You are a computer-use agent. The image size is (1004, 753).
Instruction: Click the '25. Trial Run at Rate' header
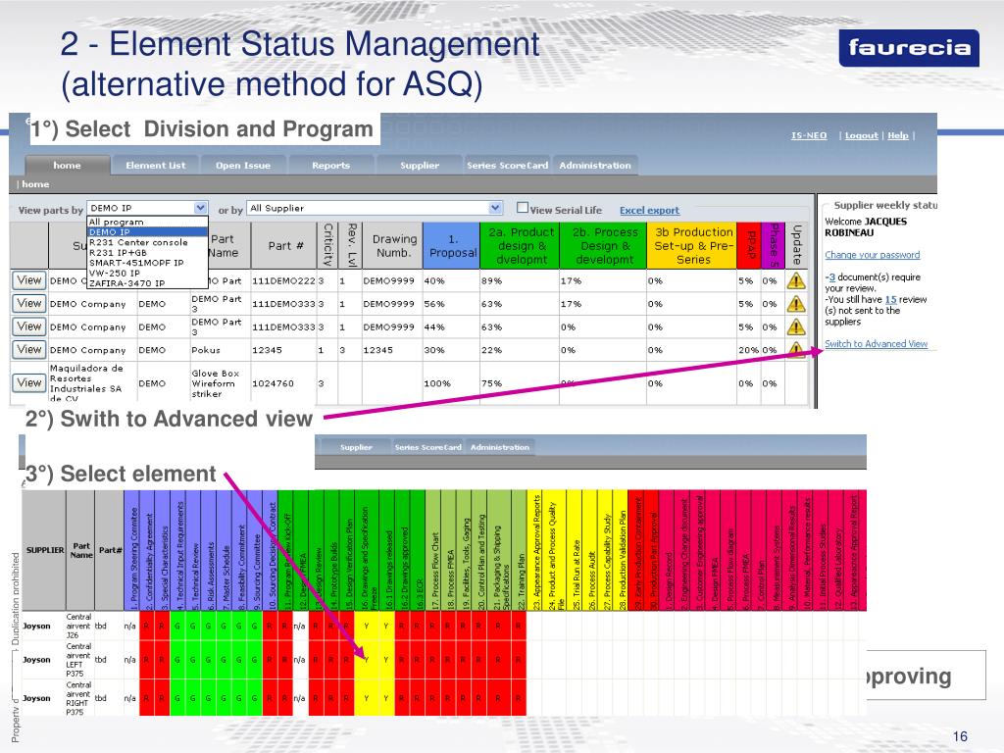click(x=575, y=551)
